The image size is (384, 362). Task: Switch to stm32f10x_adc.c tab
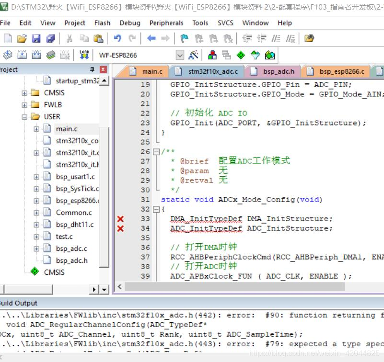[207, 71]
